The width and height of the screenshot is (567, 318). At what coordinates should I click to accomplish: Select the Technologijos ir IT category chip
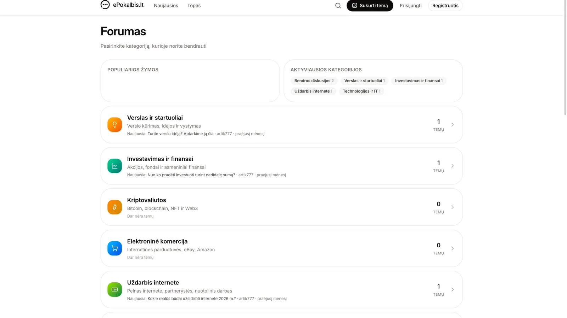(361, 91)
